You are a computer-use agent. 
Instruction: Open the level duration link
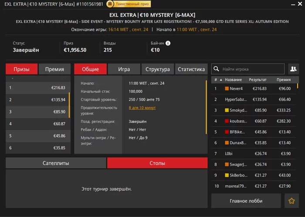(x=142, y=108)
